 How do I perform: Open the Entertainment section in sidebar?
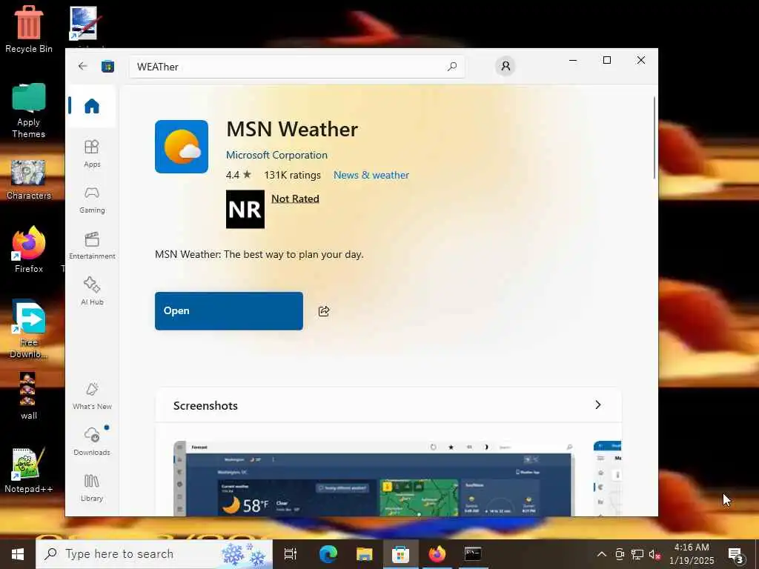[x=91, y=246]
